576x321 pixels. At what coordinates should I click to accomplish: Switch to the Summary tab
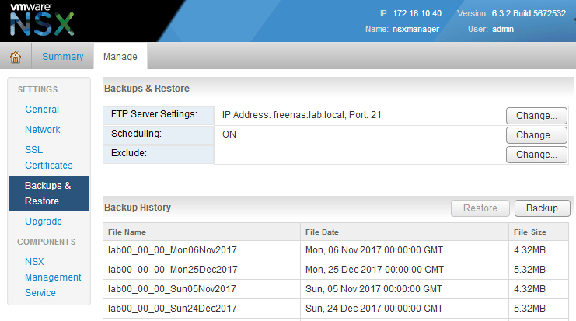click(x=62, y=56)
